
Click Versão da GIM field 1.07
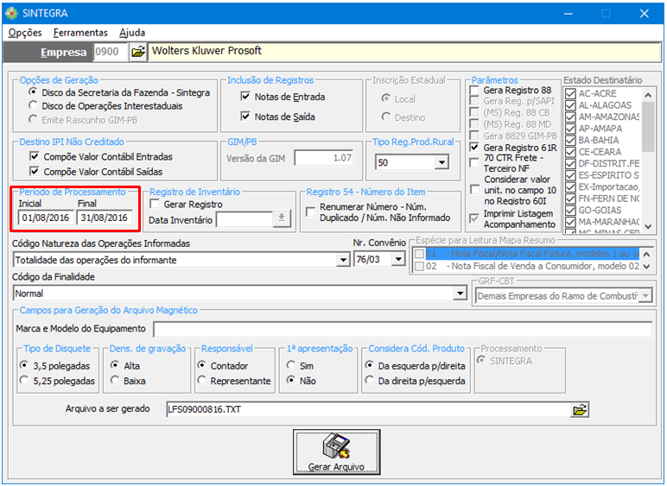pyautogui.click(x=324, y=158)
